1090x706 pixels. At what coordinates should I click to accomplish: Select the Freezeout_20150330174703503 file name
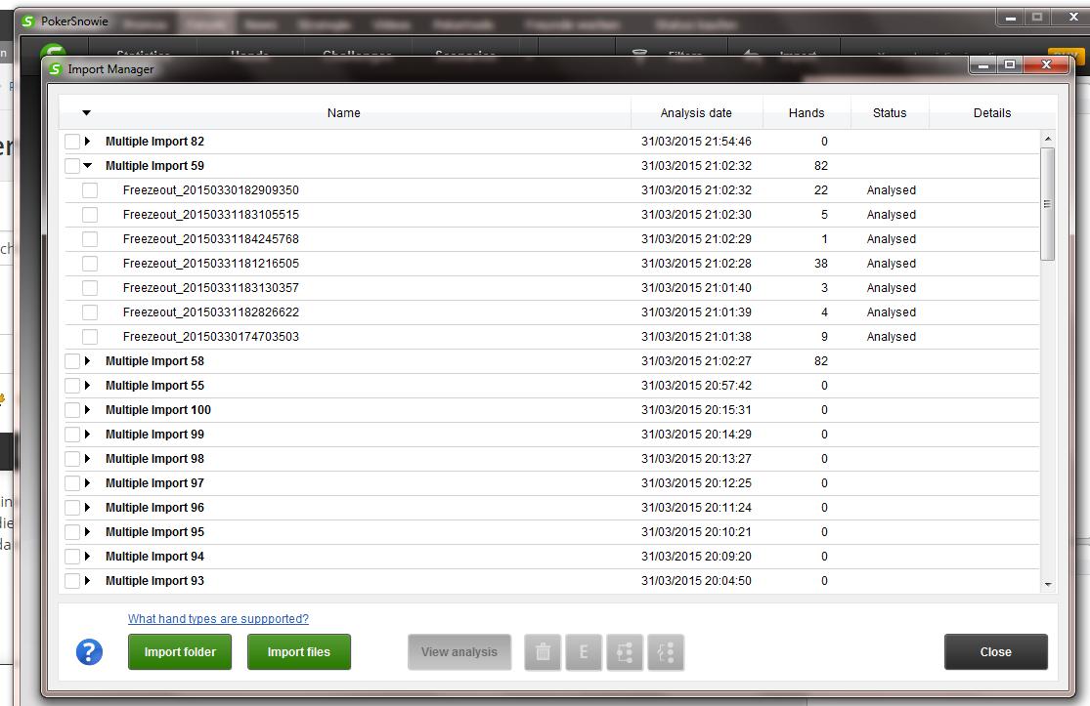[210, 337]
